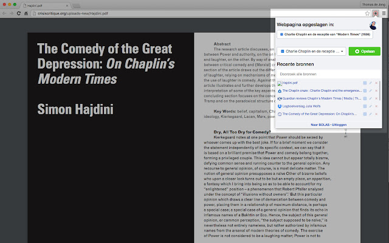Select the Hajdini.pdf browser tab
Image resolution: width=389 pixels, height=243 pixels.
[x=45, y=5]
